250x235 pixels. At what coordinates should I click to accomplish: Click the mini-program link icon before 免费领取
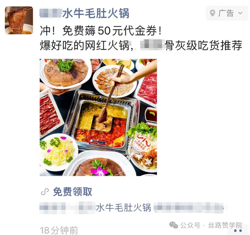click(45, 192)
